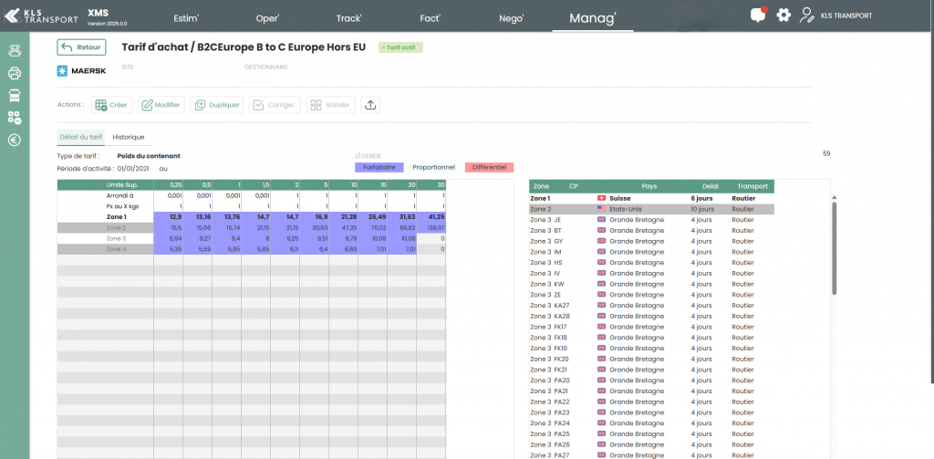Screen dimensions: 934x459
Task: Click the Forfaitaire legend swatch
Action: click(x=379, y=168)
